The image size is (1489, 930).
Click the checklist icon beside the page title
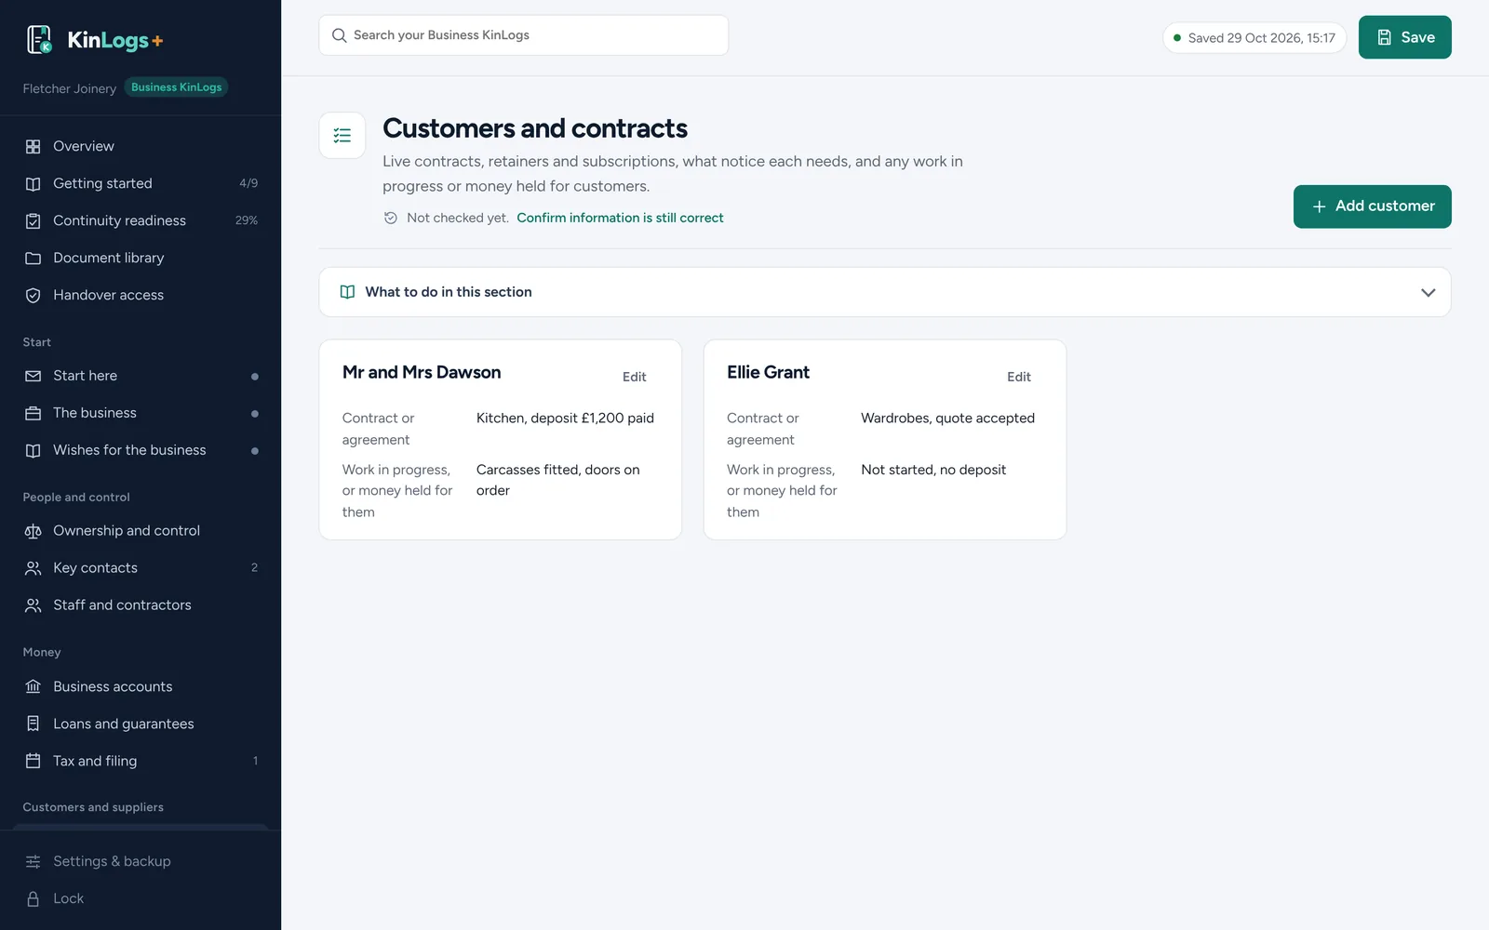342,136
